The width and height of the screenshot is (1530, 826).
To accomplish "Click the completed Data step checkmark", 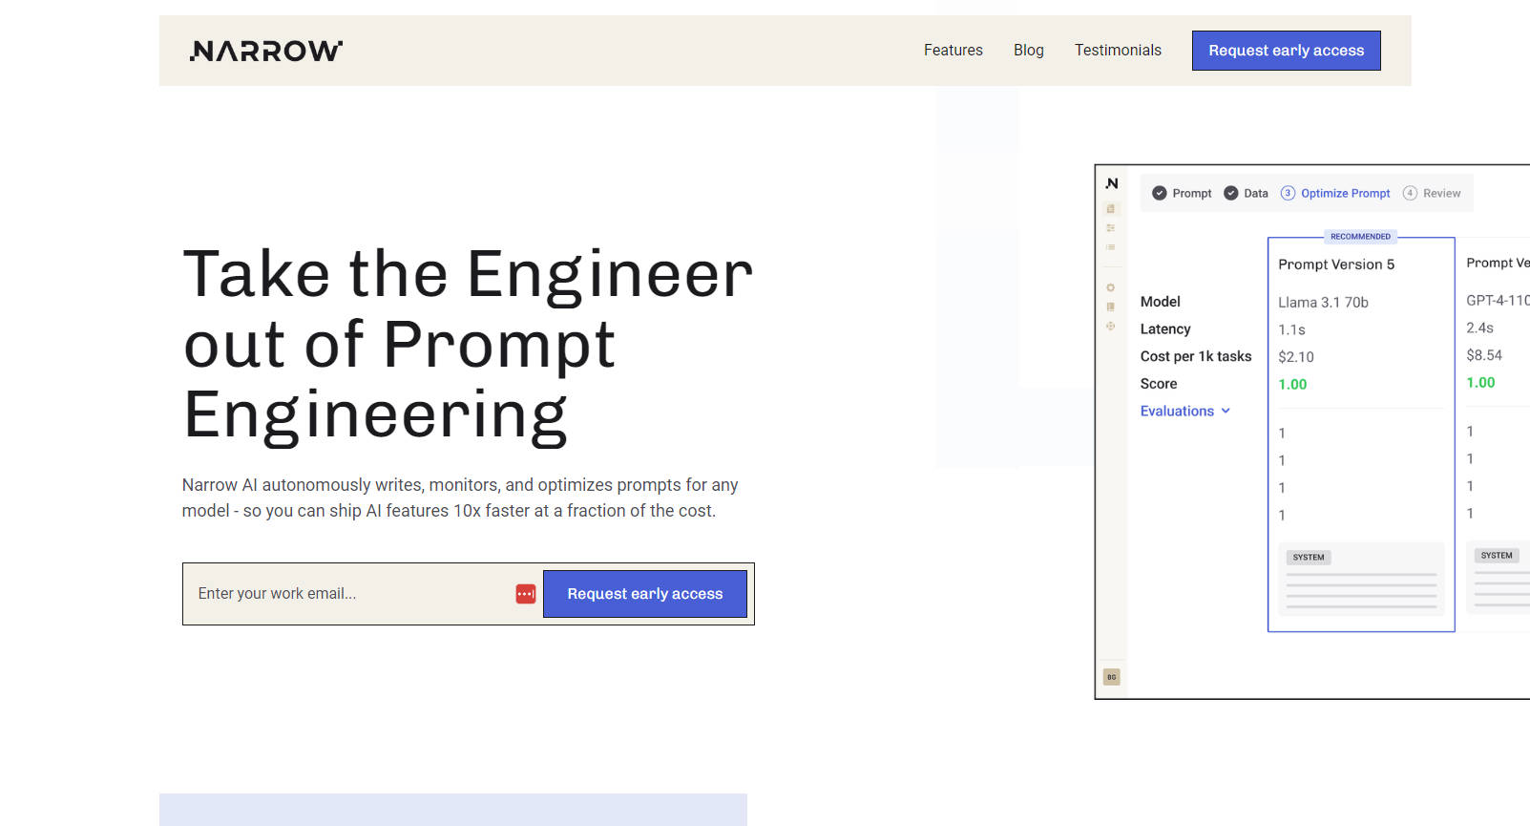I will 1231,193.
